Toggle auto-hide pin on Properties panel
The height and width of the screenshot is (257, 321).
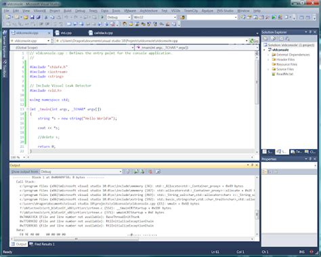point(310,159)
